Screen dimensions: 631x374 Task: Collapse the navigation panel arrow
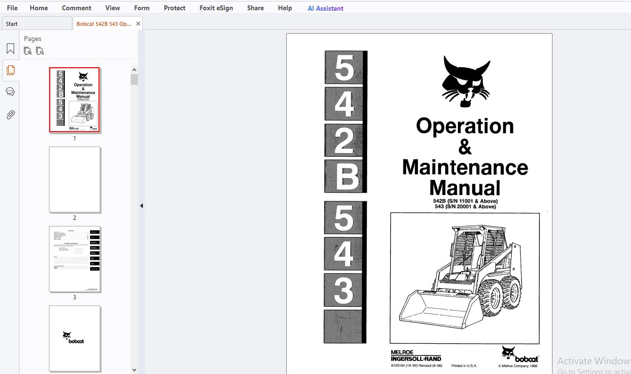tap(141, 206)
